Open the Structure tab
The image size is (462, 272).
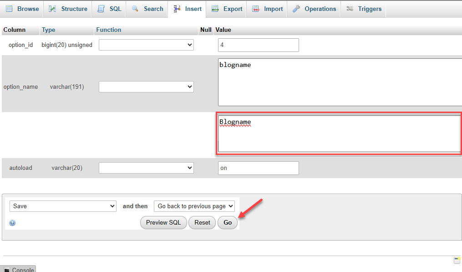(68, 9)
